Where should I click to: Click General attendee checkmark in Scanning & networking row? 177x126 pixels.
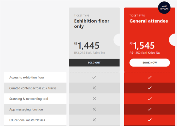click(x=150, y=98)
